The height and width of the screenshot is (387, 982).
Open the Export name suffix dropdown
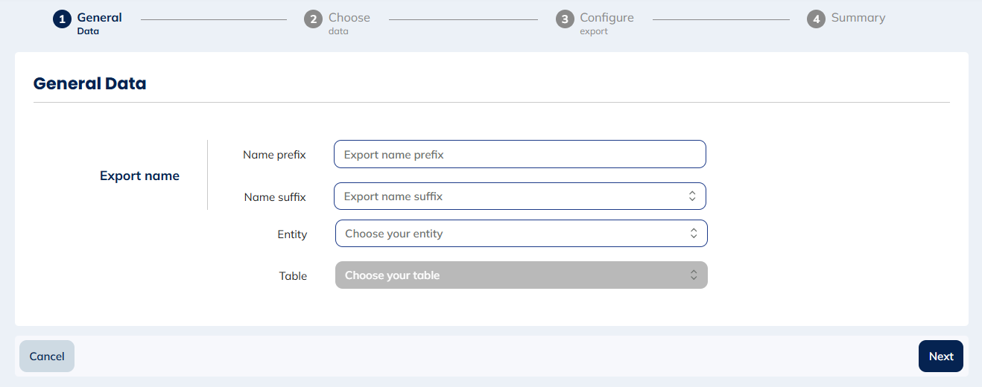click(x=507, y=196)
